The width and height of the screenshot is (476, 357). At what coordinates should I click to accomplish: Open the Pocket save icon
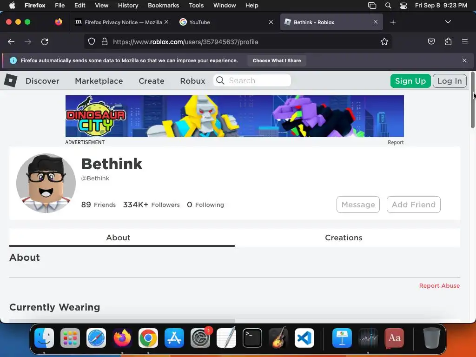point(431,41)
